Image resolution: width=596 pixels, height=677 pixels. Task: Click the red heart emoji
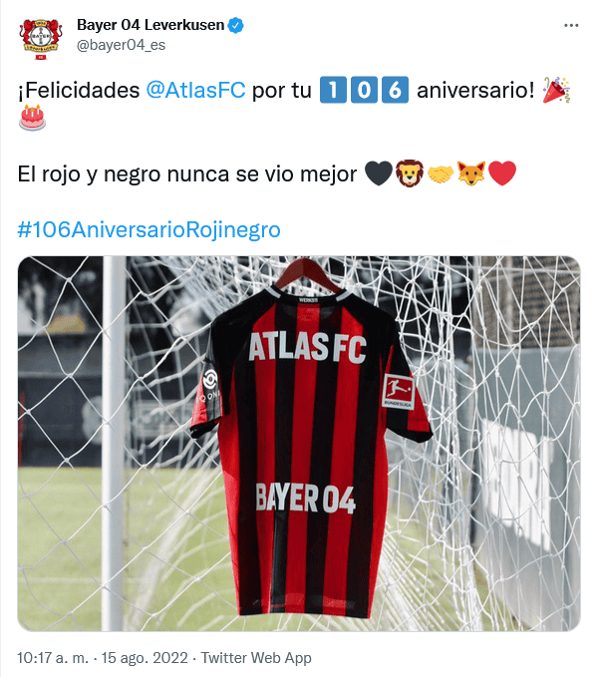(502, 173)
